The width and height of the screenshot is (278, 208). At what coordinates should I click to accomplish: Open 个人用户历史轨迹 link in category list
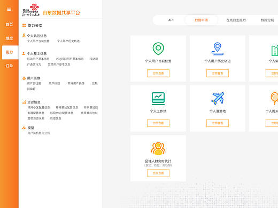(68, 41)
